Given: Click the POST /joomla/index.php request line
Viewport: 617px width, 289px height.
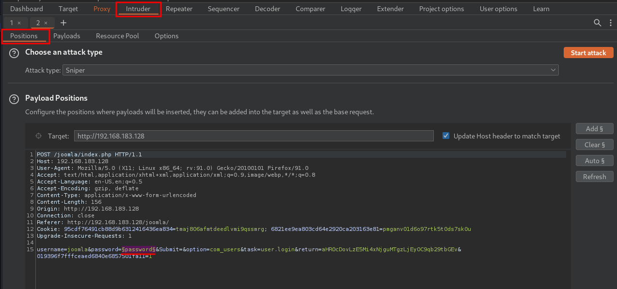Looking at the screenshot, I should (89, 154).
